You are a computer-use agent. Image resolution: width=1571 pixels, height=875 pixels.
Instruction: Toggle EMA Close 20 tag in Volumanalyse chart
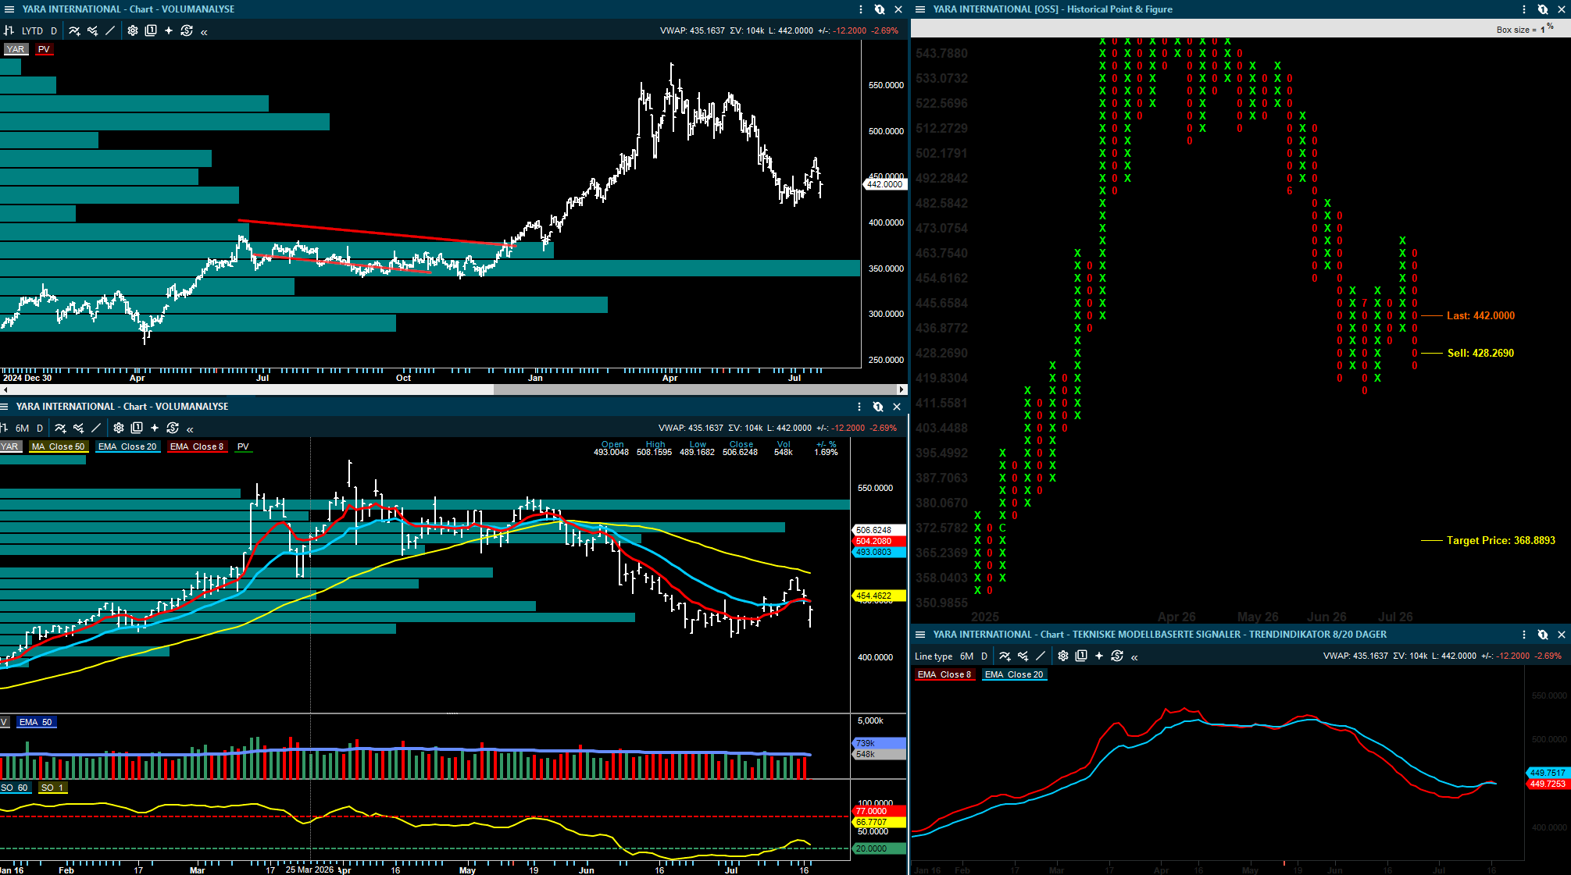pyautogui.click(x=127, y=446)
